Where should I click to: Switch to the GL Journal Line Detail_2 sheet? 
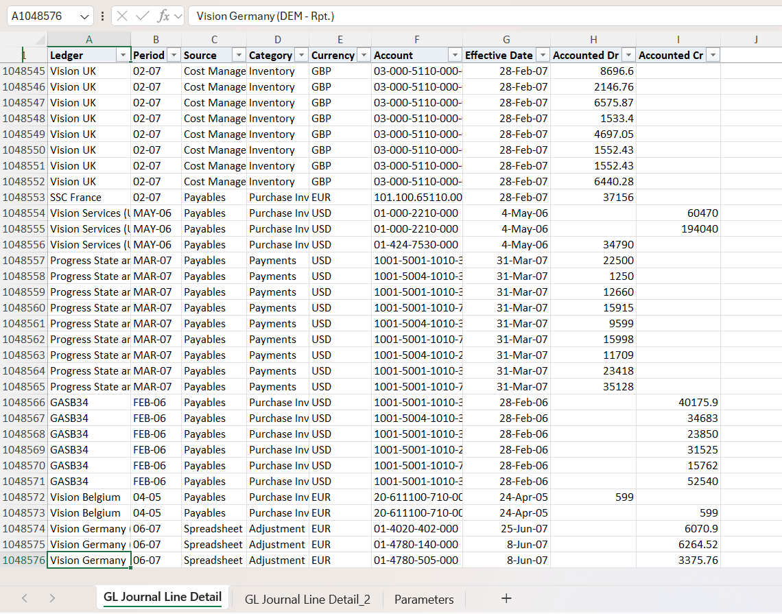tap(307, 599)
